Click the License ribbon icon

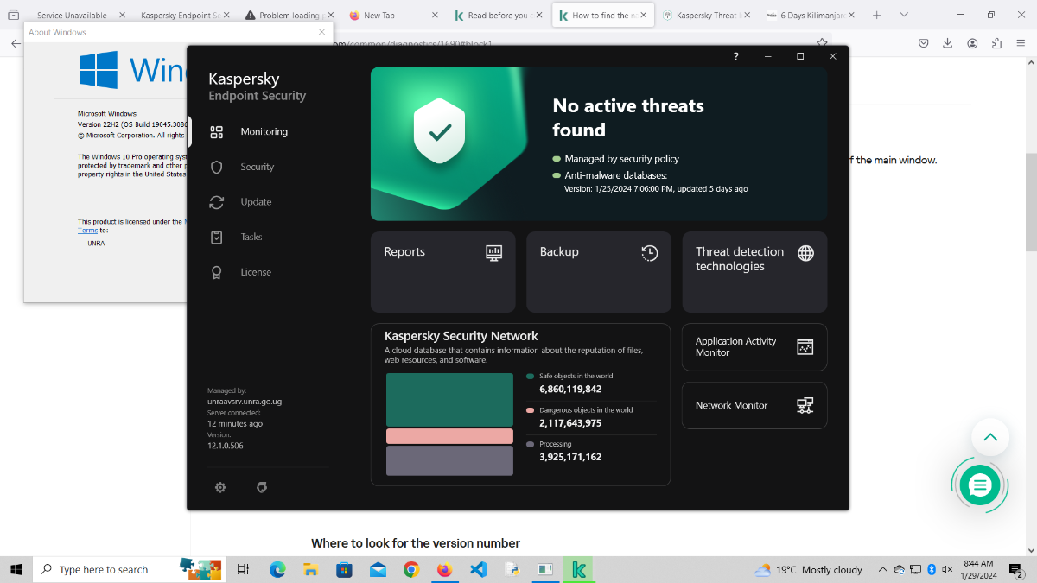(217, 272)
